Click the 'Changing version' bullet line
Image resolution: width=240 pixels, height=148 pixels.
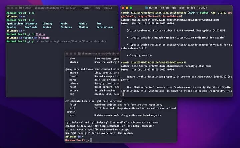(x=139, y=55)
